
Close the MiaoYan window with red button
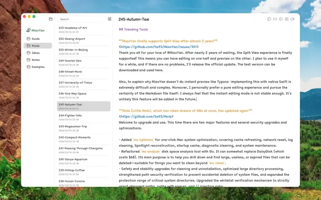pyautogui.click(x=24, y=17)
